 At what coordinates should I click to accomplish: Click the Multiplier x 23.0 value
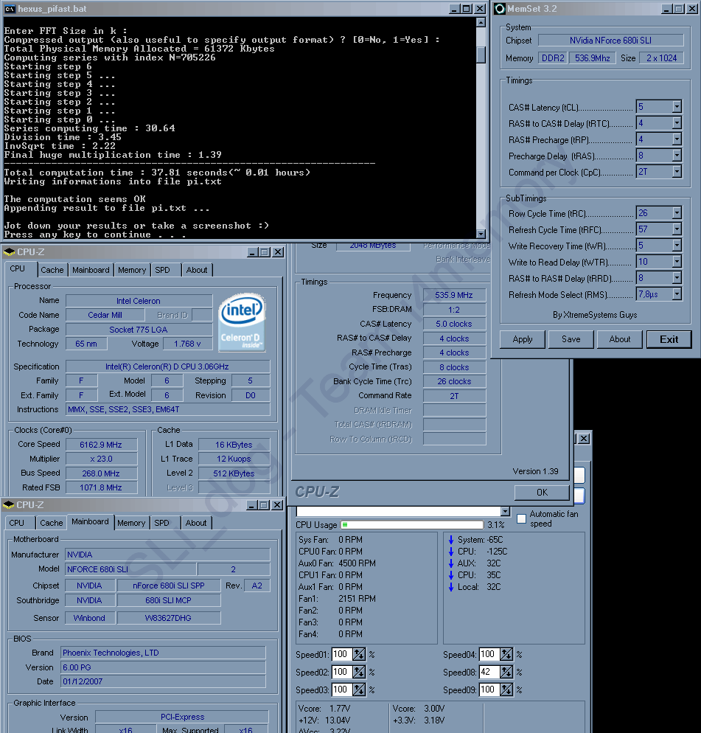(102, 459)
